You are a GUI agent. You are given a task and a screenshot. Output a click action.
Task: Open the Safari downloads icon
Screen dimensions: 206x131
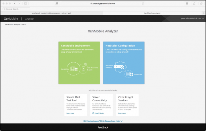coord(187,3)
